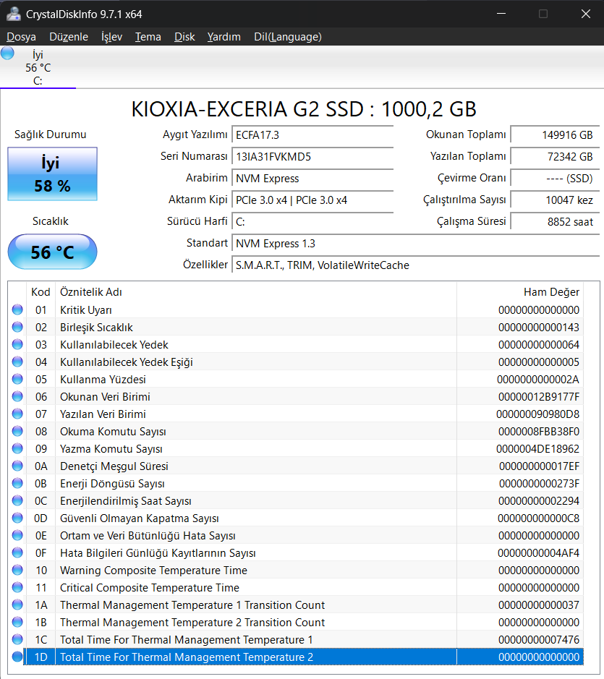
Task: Click the İyi 58 % health status button
Action: coord(52,174)
